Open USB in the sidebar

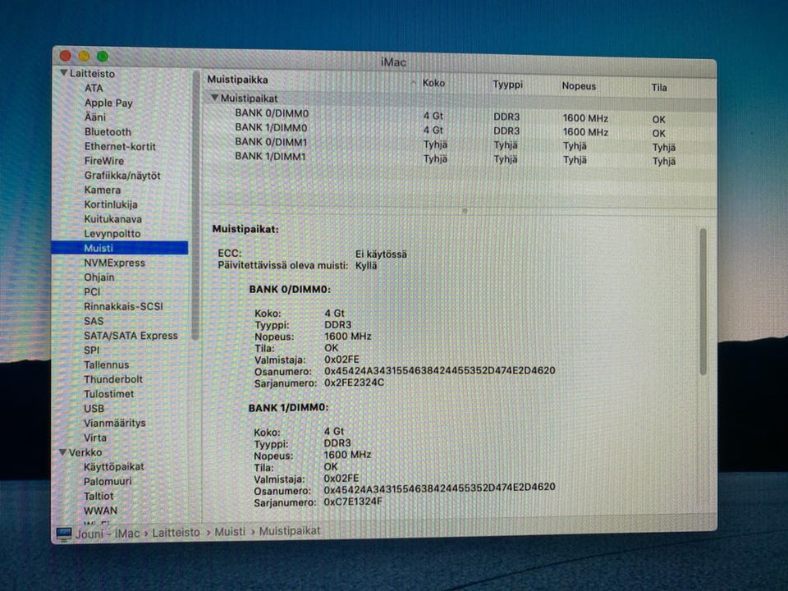pos(94,409)
